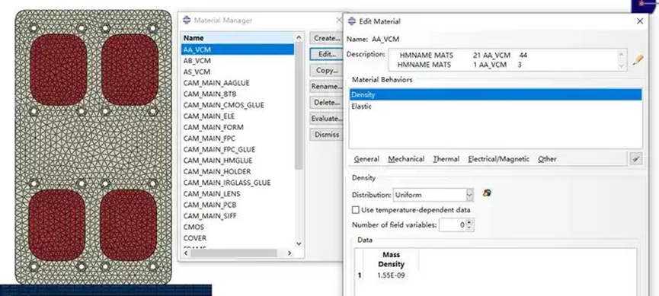
Task: Open the General menu
Action: point(366,159)
